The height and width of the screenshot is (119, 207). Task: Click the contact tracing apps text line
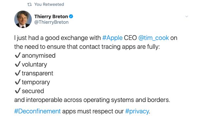click(x=87, y=47)
